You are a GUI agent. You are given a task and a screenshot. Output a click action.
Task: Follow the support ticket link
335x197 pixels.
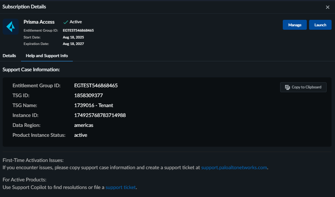120,187
